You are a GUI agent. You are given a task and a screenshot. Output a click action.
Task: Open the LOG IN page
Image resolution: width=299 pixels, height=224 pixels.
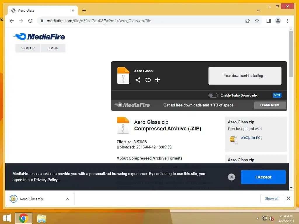[53, 48]
